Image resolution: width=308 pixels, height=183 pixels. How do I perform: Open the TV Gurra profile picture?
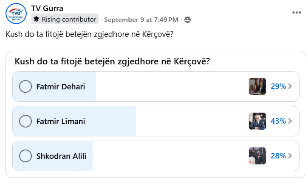click(16, 14)
